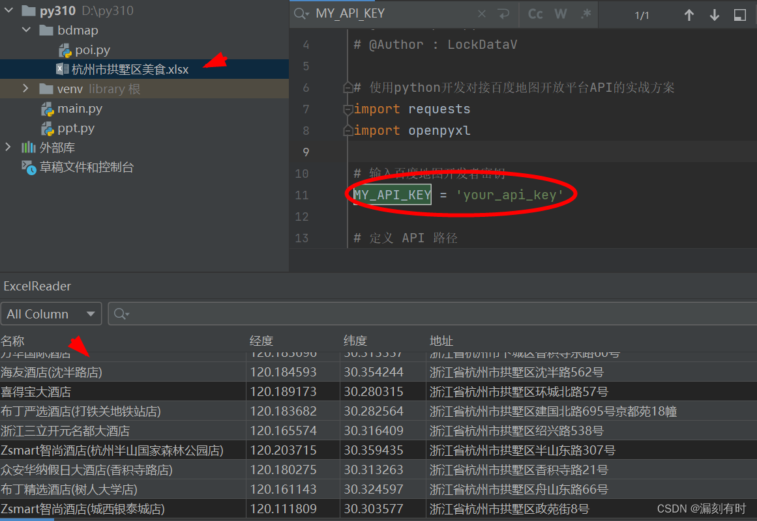This screenshot has width=757, height=521.
Task: Click into the MY_API_KEY find field
Action: click(x=394, y=14)
